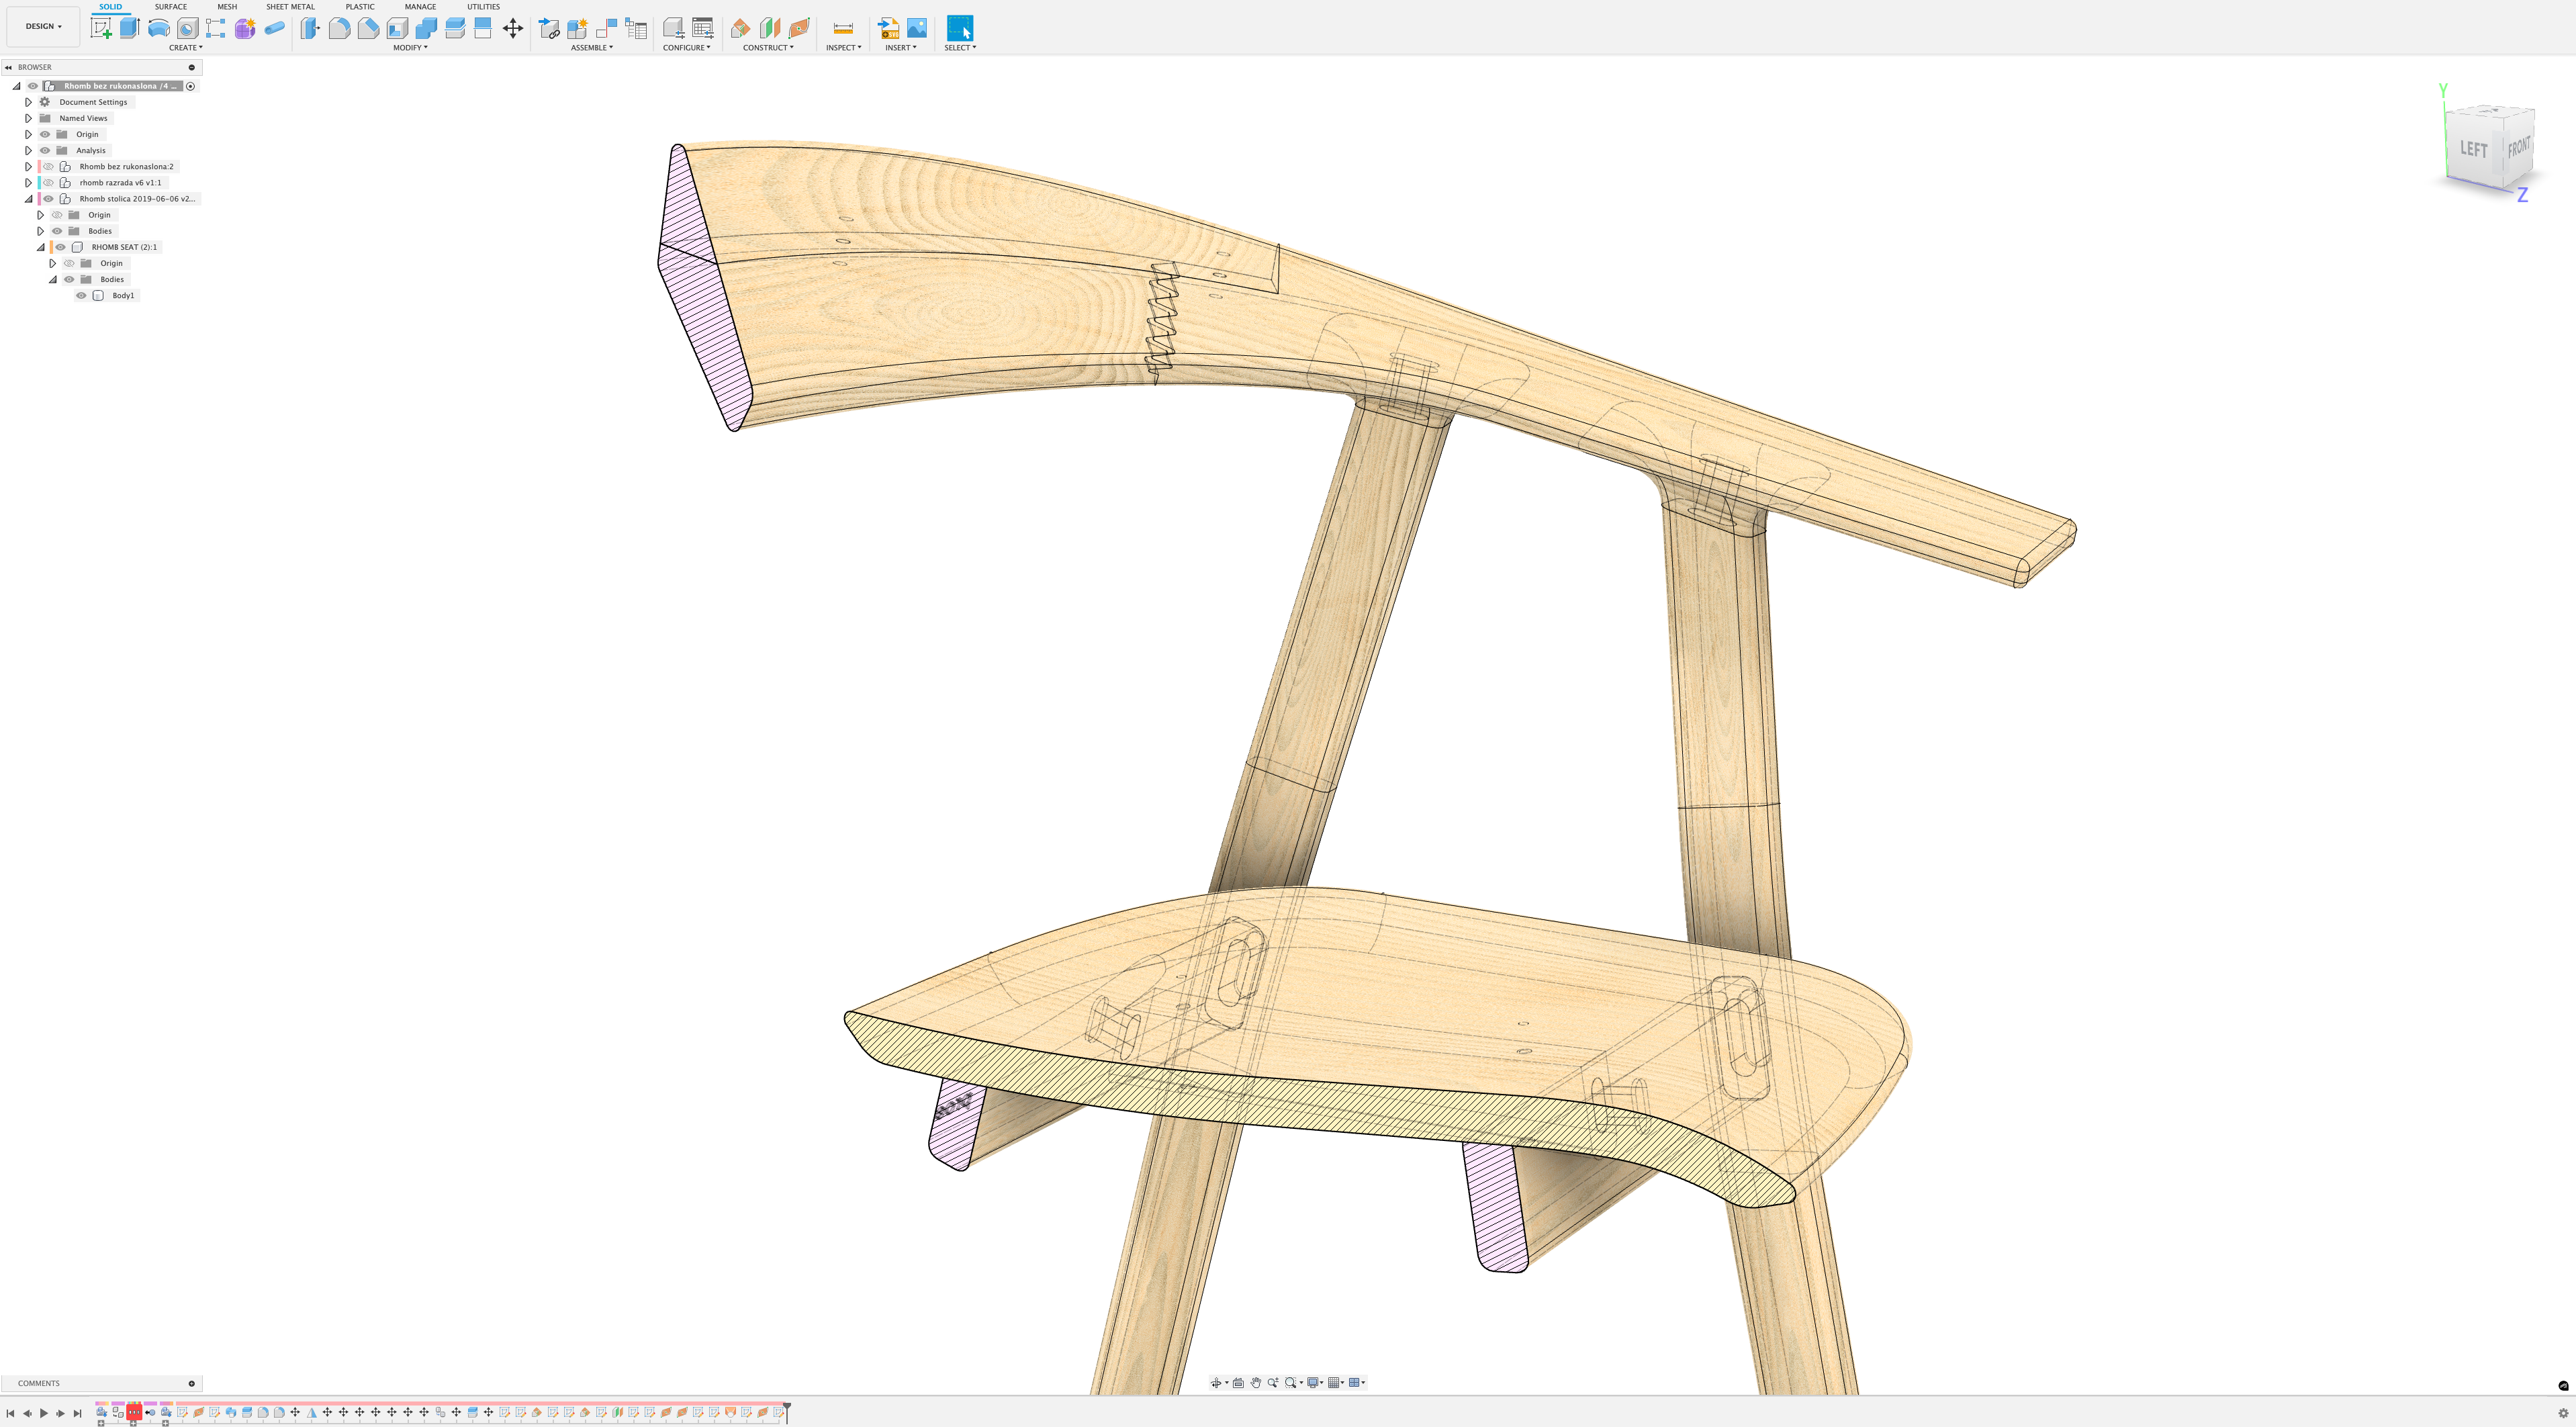Image resolution: width=2576 pixels, height=1427 pixels.
Task: Click the Measure ruler icon
Action: coord(843,28)
